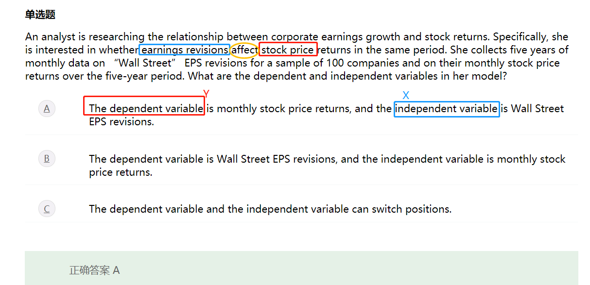Click the red Y annotation label
Screen dimensions: 590x285
click(206, 94)
